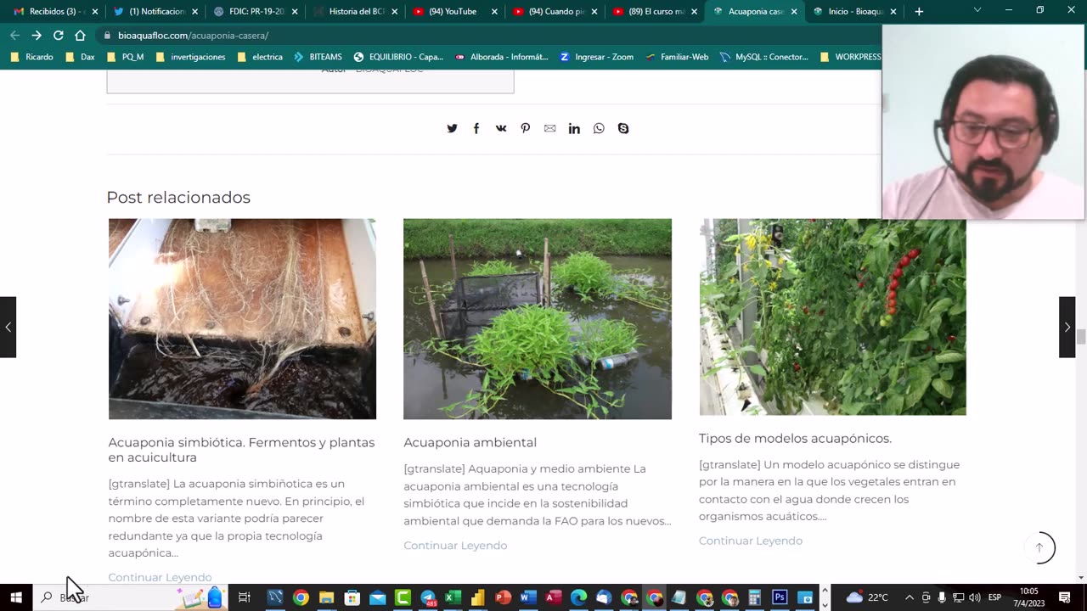This screenshot has width=1087, height=611.
Task: Go to next post with right arrow
Action: (x=1067, y=327)
